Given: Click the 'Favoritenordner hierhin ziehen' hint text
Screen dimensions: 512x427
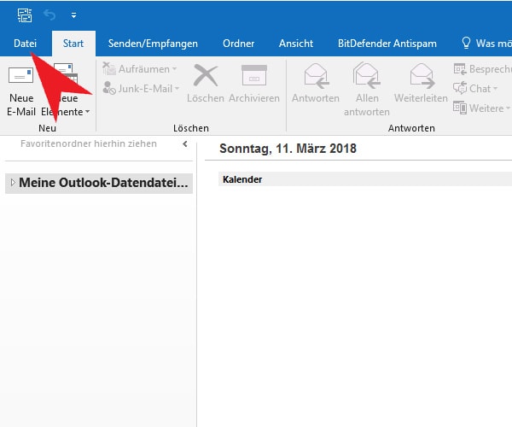Looking at the screenshot, I should click(89, 143).
